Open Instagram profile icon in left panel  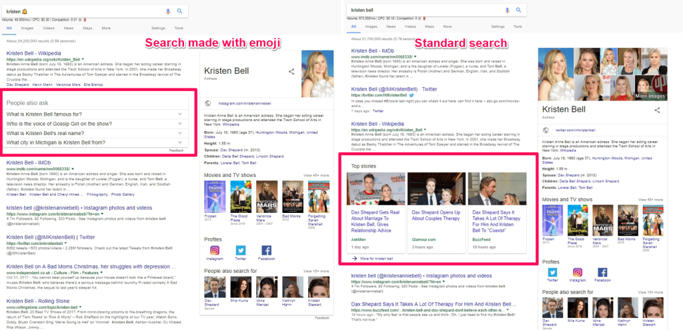pos(214,250)
